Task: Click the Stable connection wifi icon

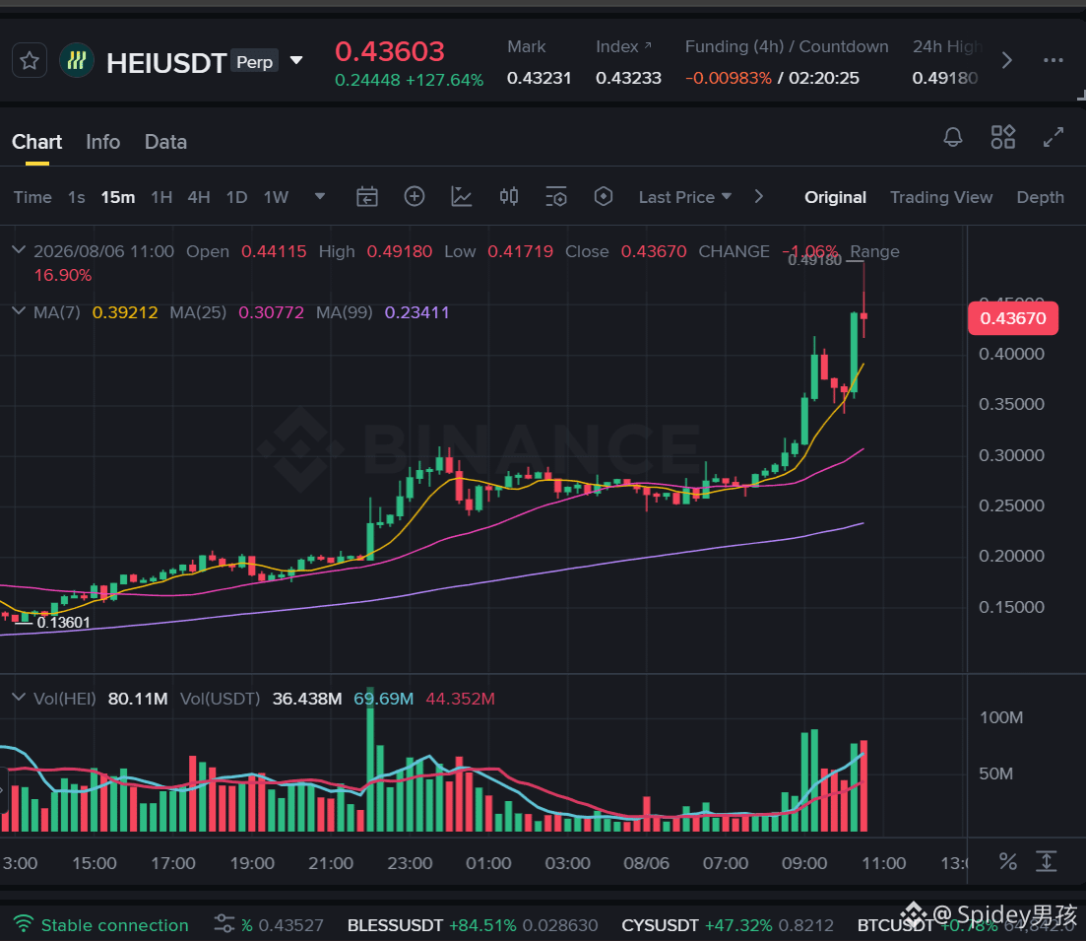Action: pos(24,924)
